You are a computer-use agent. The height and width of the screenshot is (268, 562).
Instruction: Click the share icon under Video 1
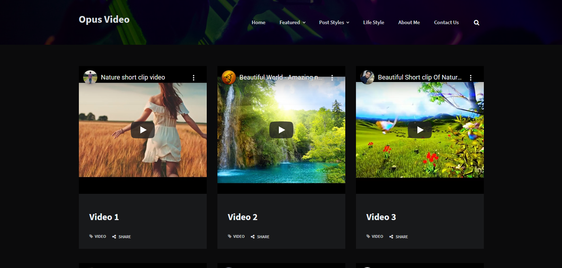click(114, 237)
